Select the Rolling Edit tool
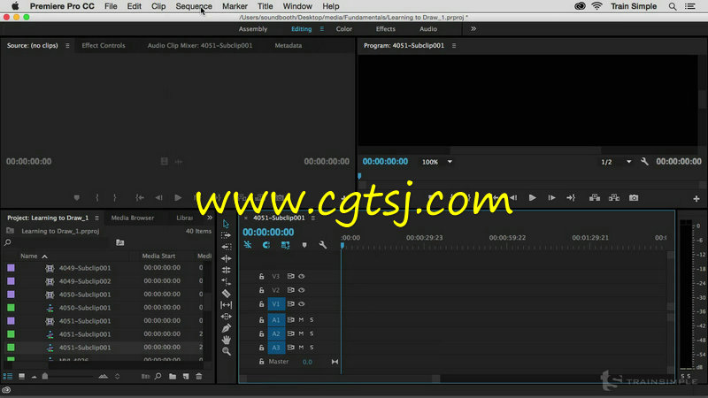This screenshot has width=708, height=398. pos(227,270)
